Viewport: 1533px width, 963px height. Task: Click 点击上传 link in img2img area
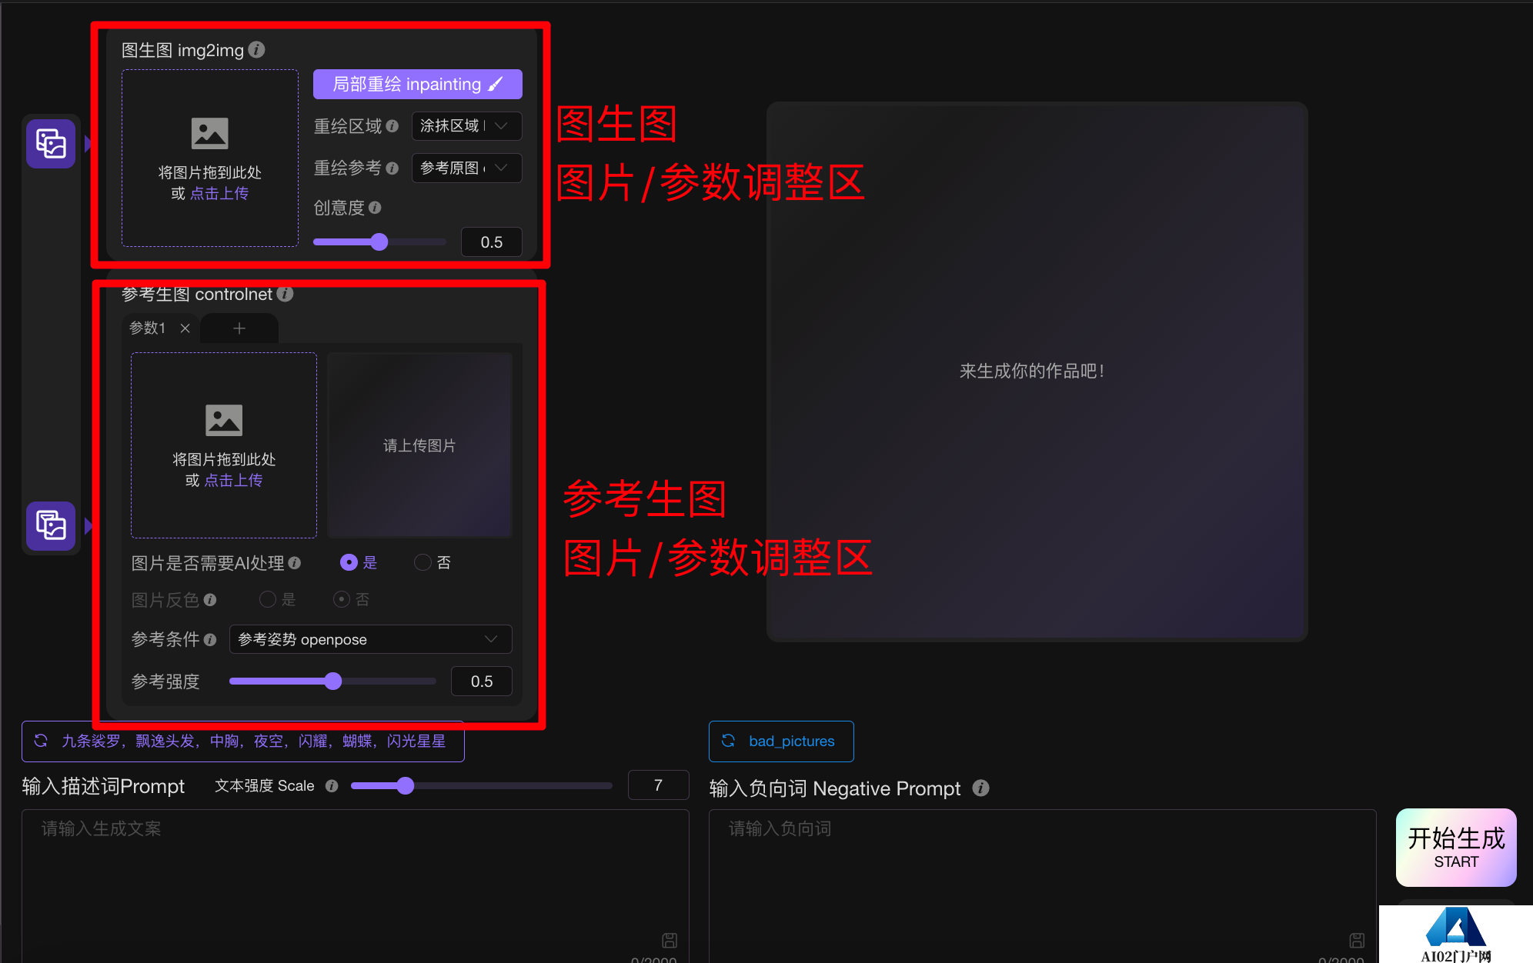point(219,193)
